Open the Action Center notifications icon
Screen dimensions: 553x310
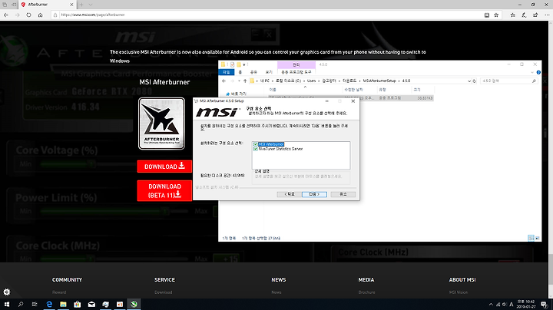pyautogui.click(x=545, y=305)
